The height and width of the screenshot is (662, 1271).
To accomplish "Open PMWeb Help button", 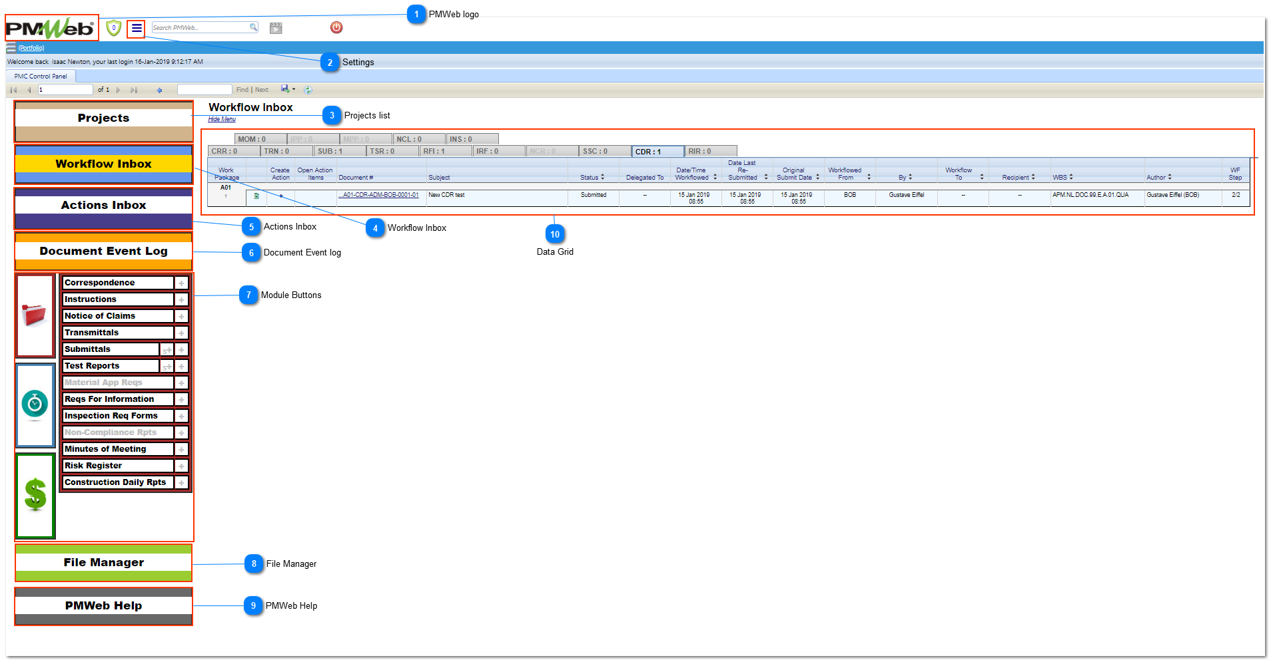I will [104, 606].
